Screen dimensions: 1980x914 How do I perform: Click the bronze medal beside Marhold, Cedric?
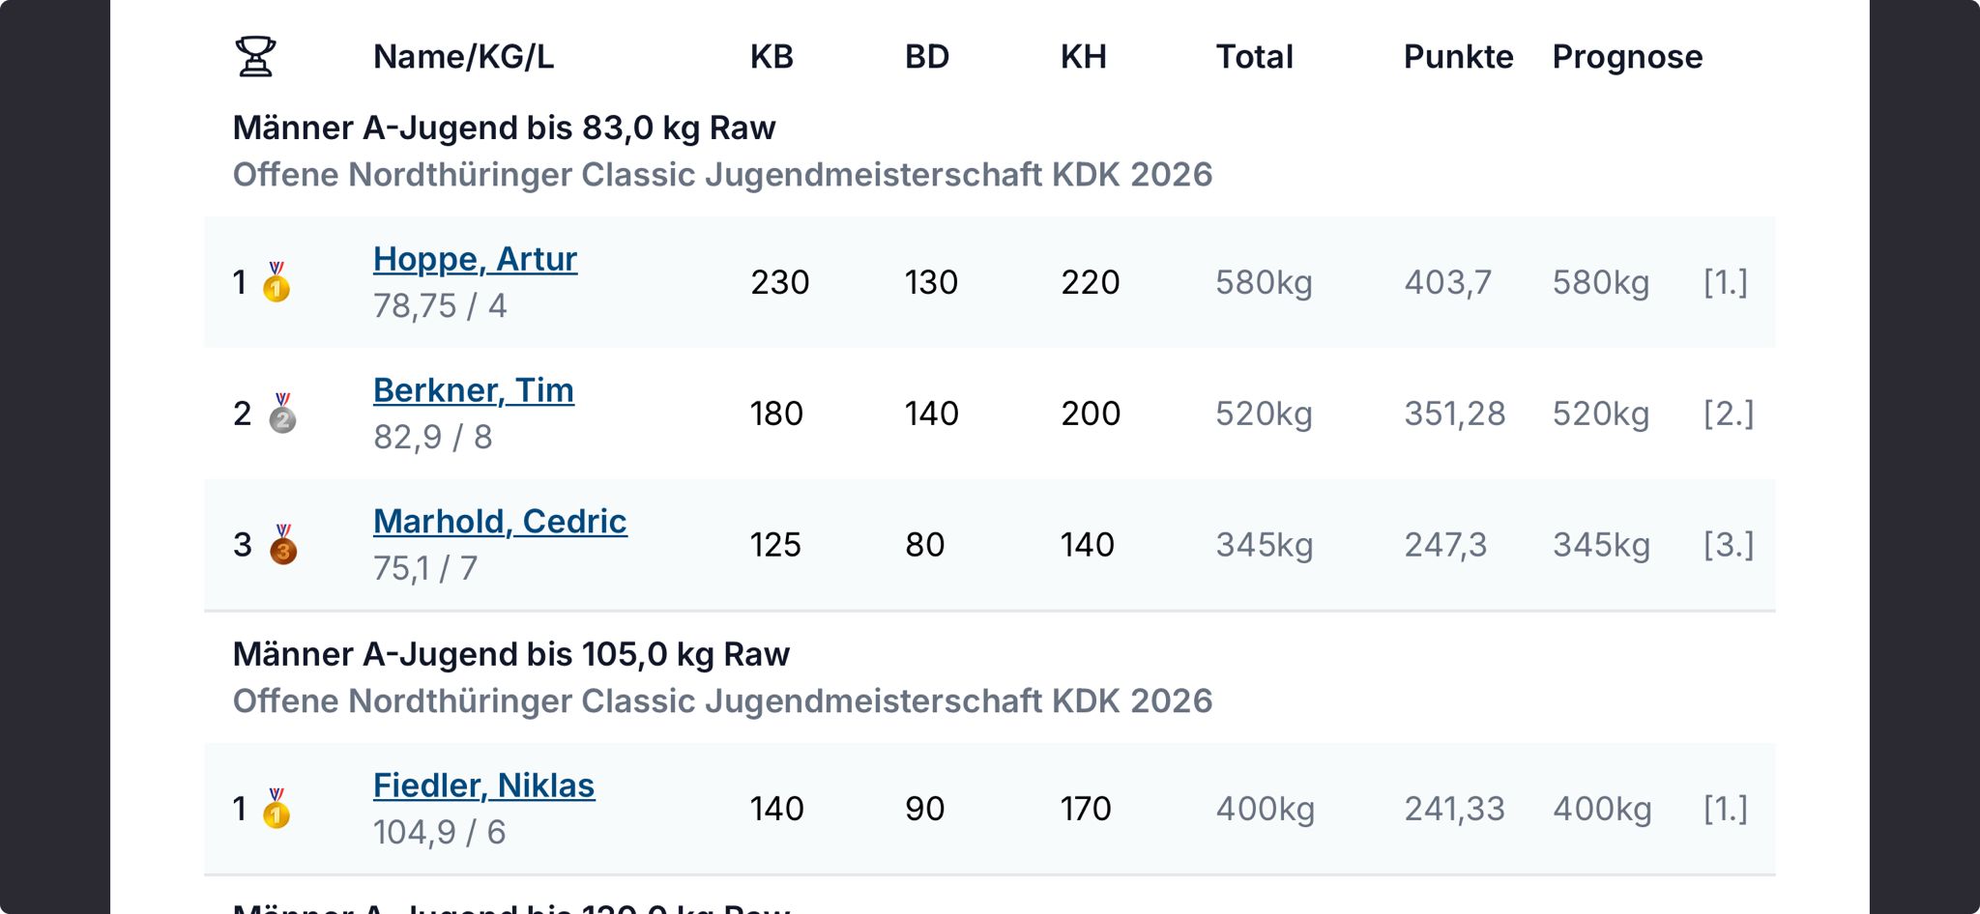click(x=282, y=545)
